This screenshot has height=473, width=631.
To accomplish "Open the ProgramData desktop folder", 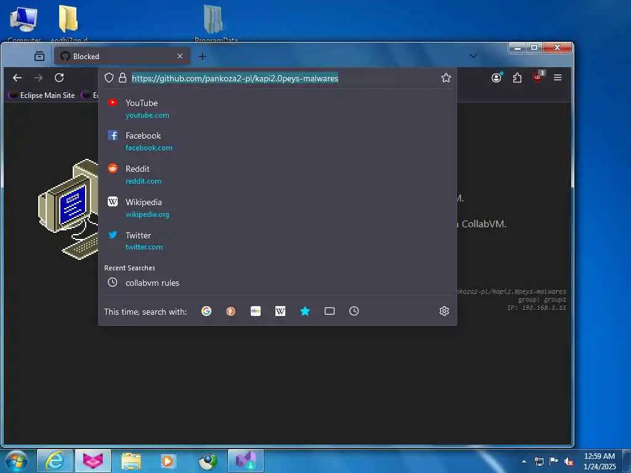I will click(216, 22).
